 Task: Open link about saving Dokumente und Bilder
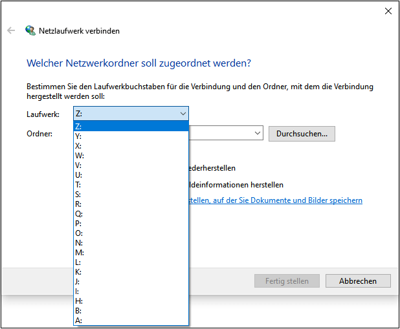(276, 200)
